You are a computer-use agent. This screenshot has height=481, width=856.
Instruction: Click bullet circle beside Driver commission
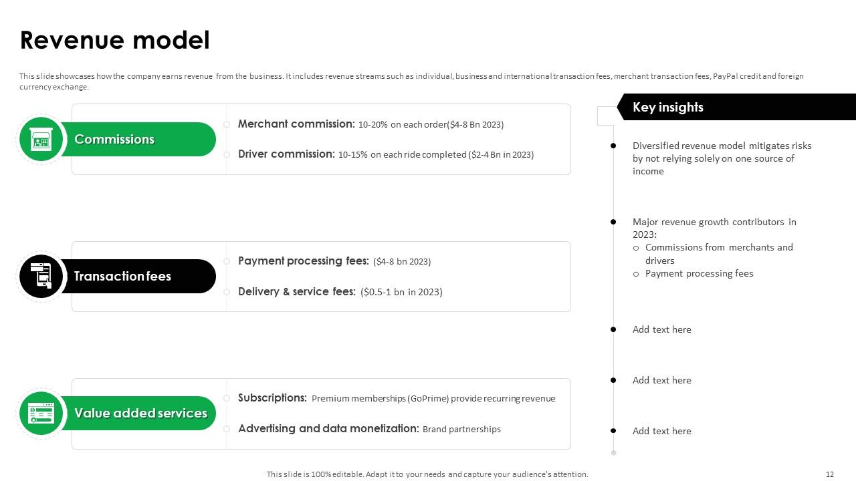coord(227,154)
